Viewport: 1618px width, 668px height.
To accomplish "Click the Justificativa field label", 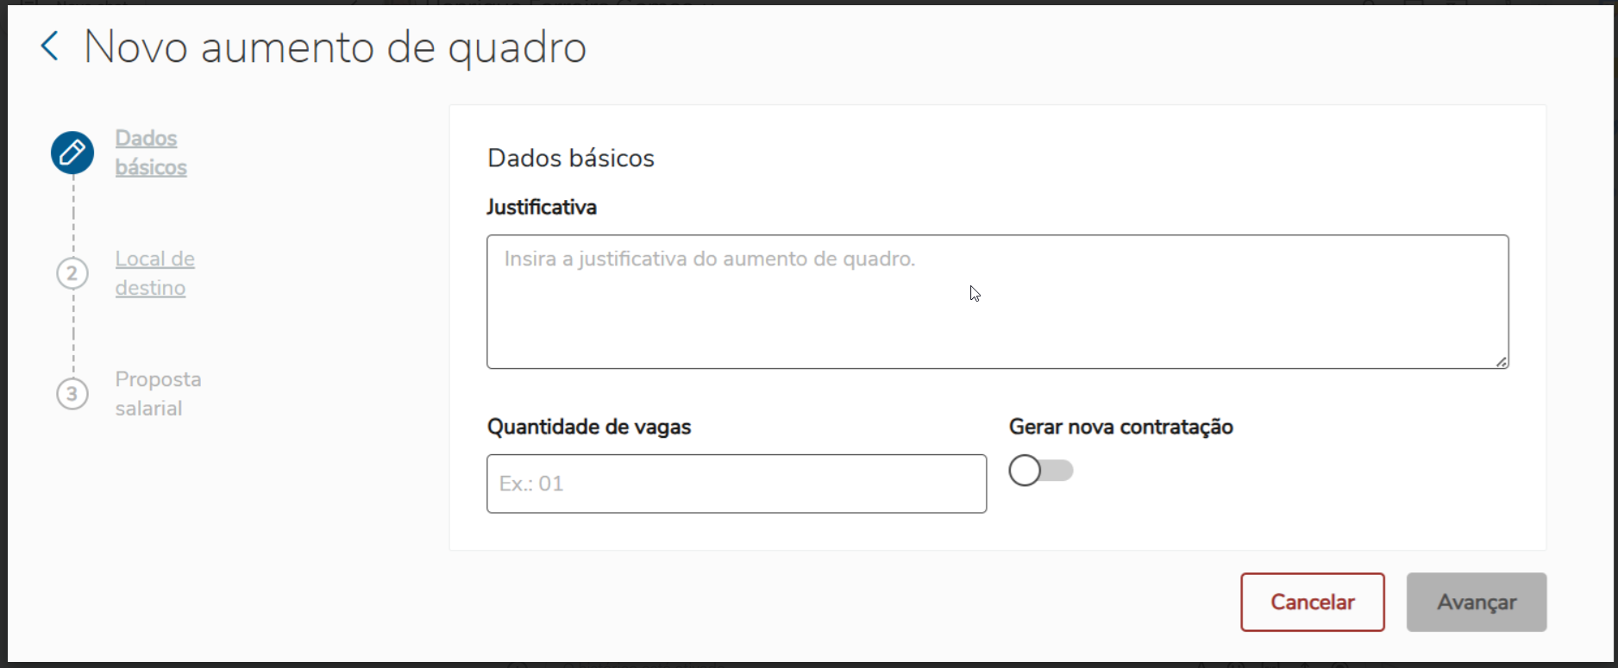I will [x=542, y=207].
